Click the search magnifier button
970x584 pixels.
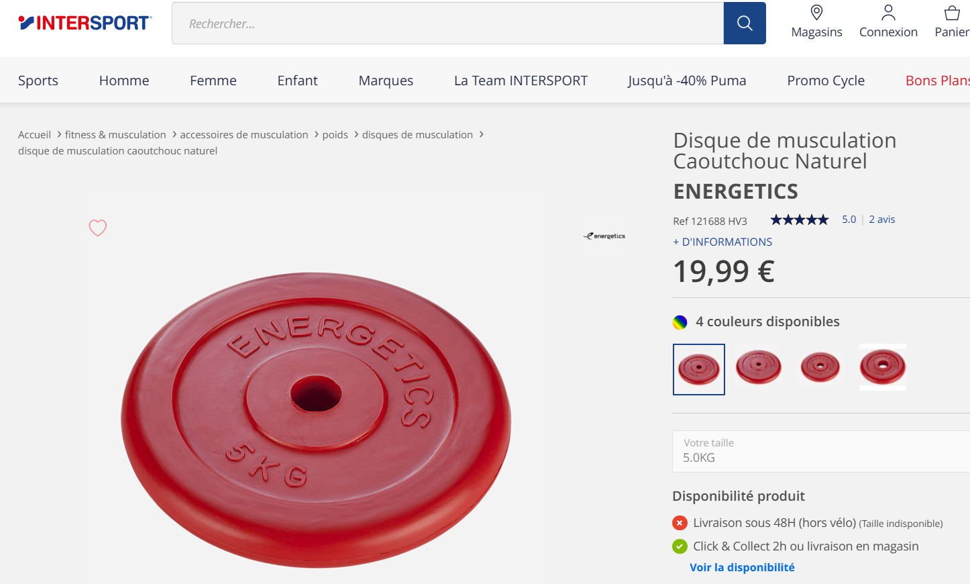point(745,23)
